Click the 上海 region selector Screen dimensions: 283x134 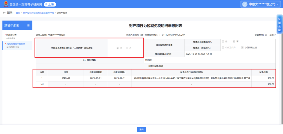coord(50,4)
